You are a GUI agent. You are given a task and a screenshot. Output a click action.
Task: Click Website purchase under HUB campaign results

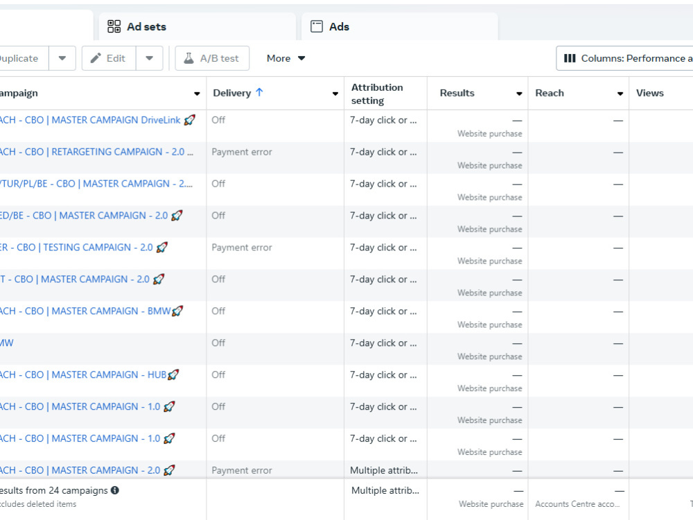pyautogui.click(x=490, y=388)
